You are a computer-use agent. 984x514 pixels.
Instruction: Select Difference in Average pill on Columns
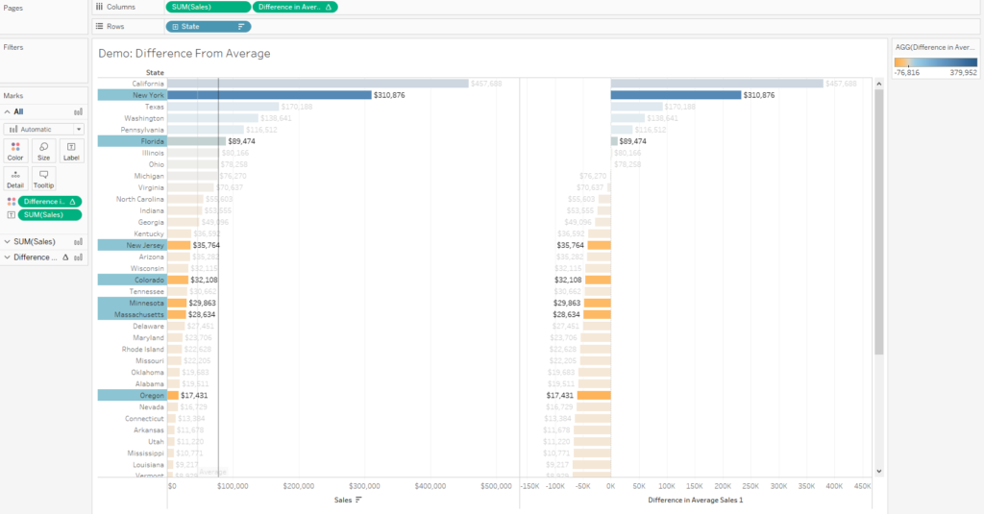click(294, 7)
